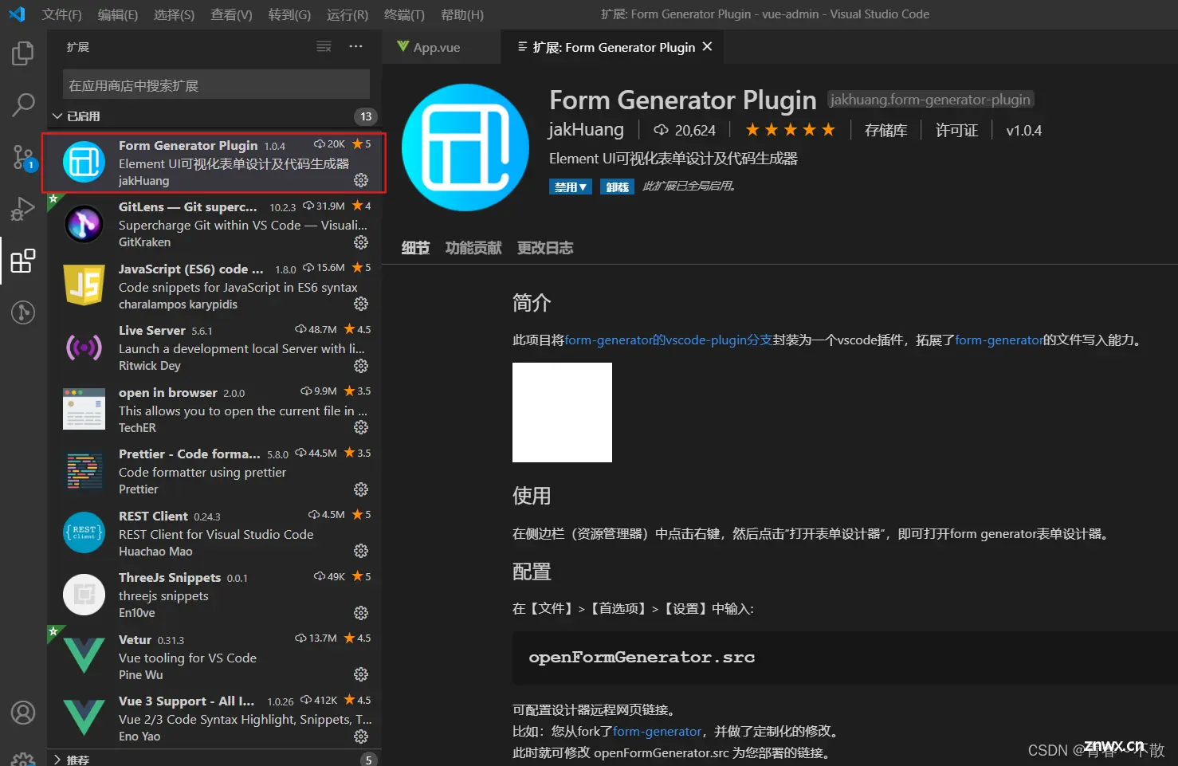Select ThreeJs Snippets extension entry
This screenshot has height=766, width=1178.
(214, 595)
